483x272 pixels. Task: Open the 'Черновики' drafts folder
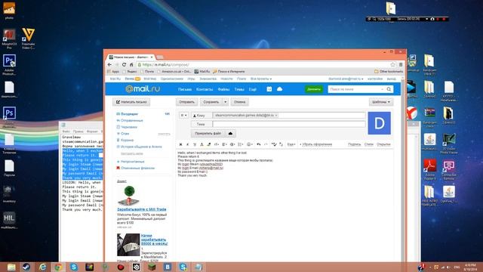(x=128, y=127)
